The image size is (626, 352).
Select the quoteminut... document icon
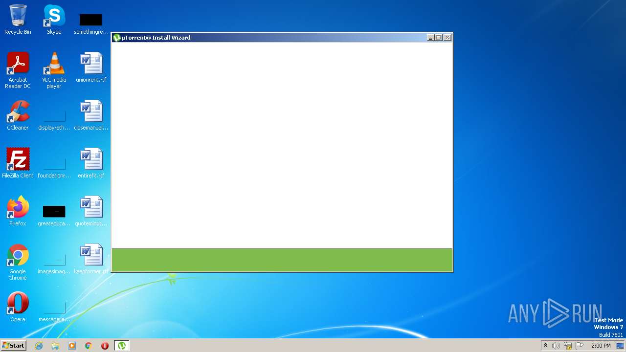point(91,211)
